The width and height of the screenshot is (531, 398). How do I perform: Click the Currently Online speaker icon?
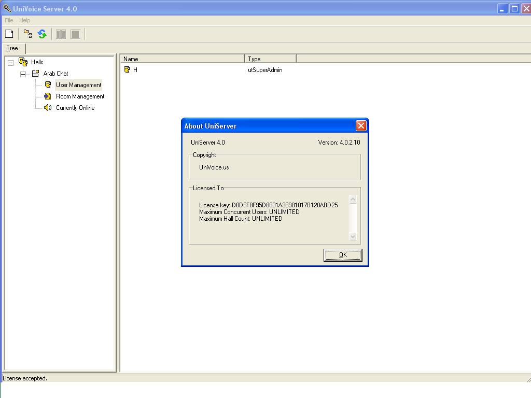click(48, 108)
